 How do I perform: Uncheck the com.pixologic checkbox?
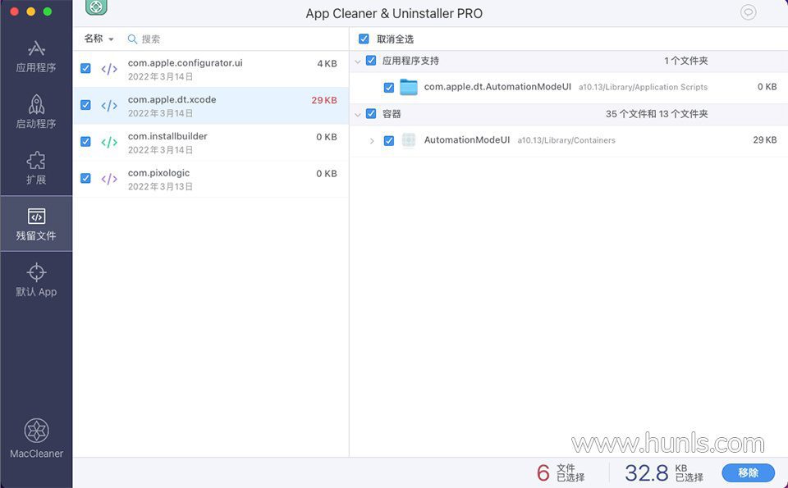[x=85, y=178]
